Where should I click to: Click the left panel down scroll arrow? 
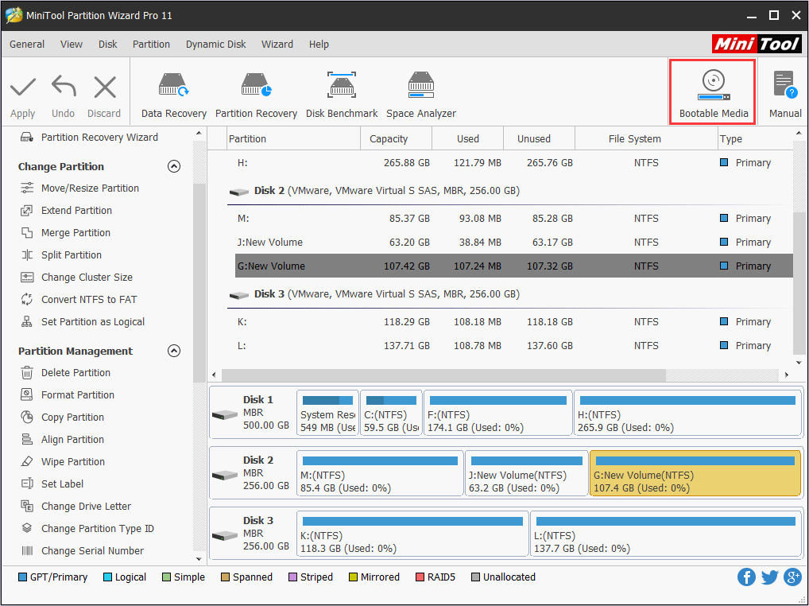click(199, 559)
